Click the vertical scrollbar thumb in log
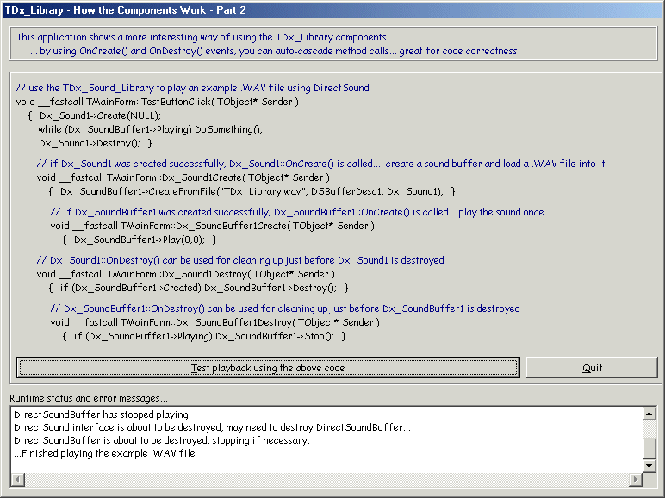 pos(649,448)
